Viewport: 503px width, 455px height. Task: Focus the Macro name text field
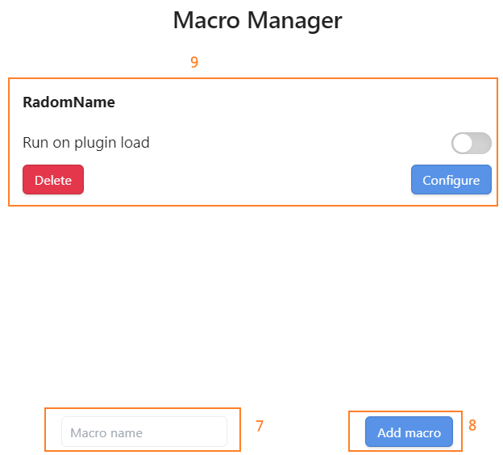pos(144,432)
